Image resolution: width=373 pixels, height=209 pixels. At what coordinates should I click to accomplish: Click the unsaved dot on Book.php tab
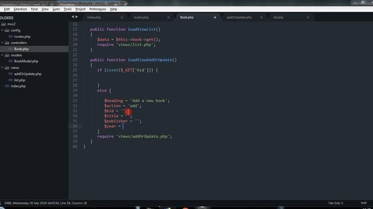(x=215, y=17)
